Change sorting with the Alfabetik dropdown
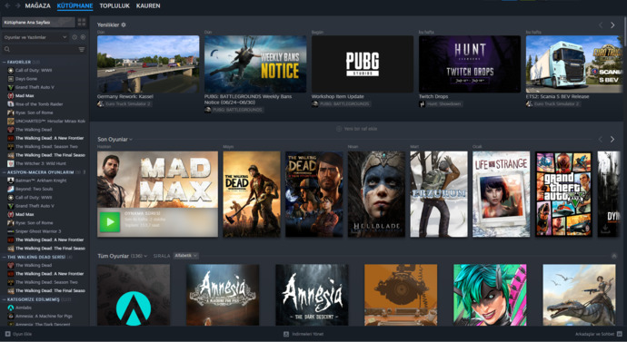Image resolution: width=627 pixels, height=342 pixels. (186, 256)
